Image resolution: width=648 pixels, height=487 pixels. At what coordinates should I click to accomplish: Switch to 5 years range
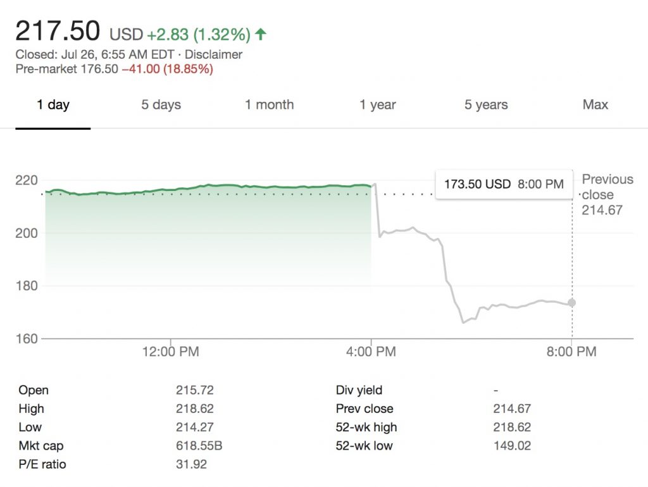click(486, 105)
